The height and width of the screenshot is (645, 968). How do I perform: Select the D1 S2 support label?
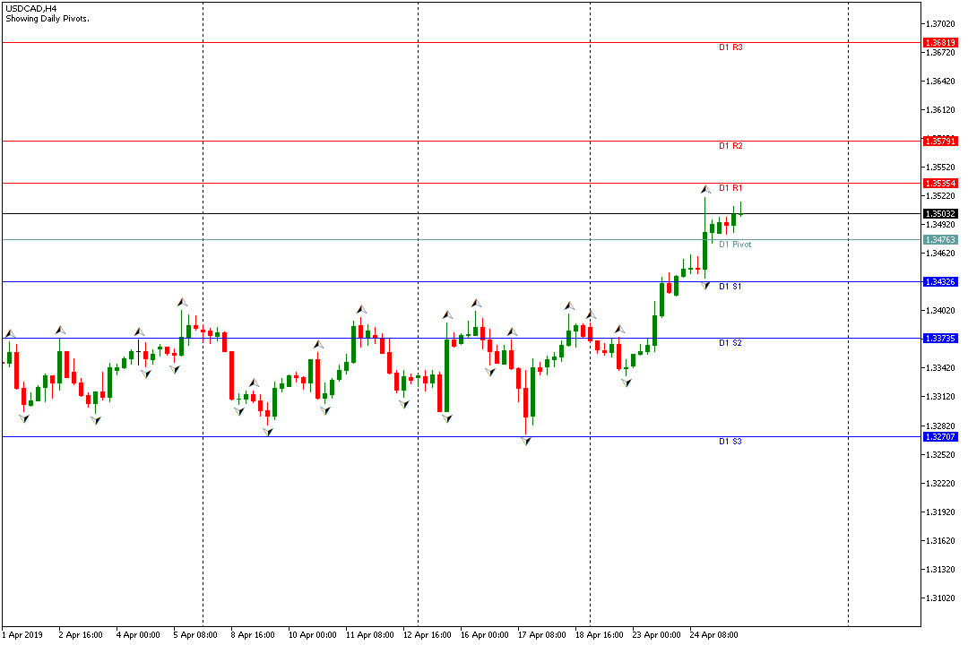pos(730,343)
